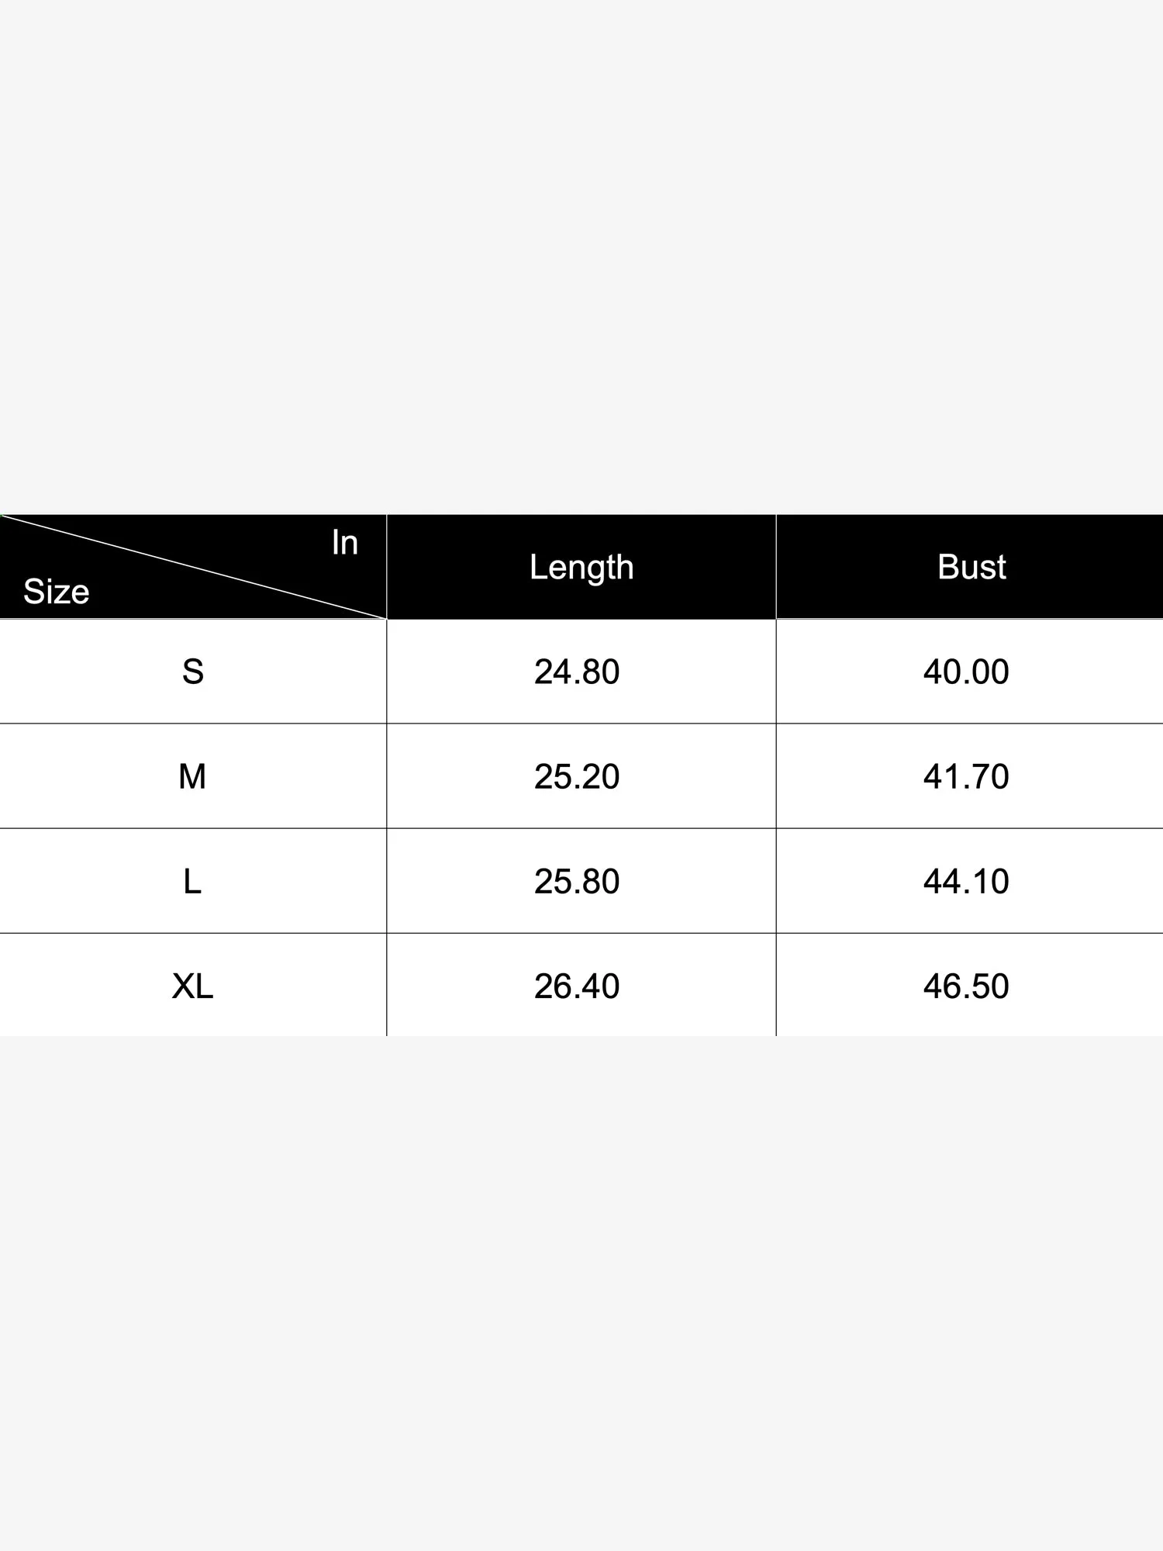This screenshot has width=1163, height=1551.
Task: Click the 44.10 bust measurement
Action: coord(966,881)
